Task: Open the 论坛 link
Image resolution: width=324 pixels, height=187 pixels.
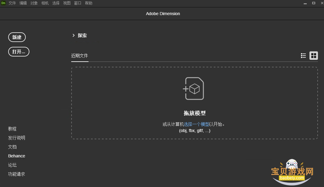Action: [12, 165]
